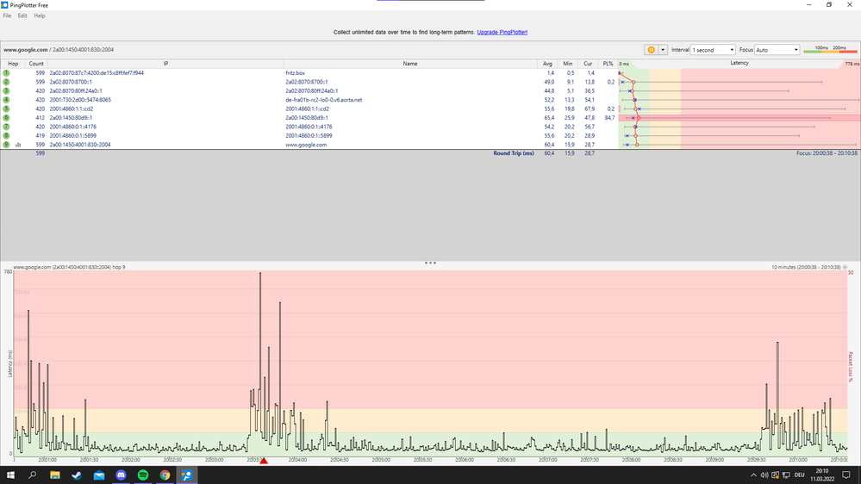Select the hop 1 green circle for fritz.box
Image resolution: width=861 pixels, height=484 pixels.
[x=6, y=73]
